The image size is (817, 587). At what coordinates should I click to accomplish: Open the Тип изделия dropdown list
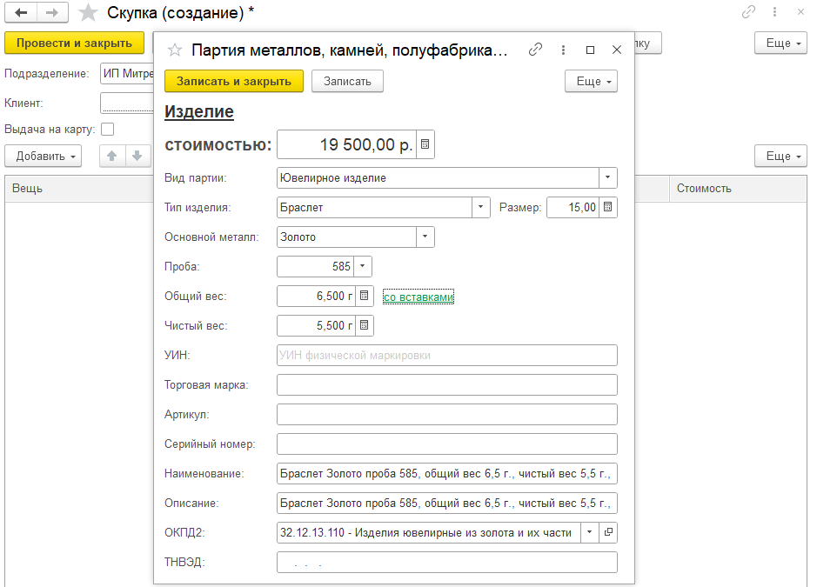click(x=481, y=208)
